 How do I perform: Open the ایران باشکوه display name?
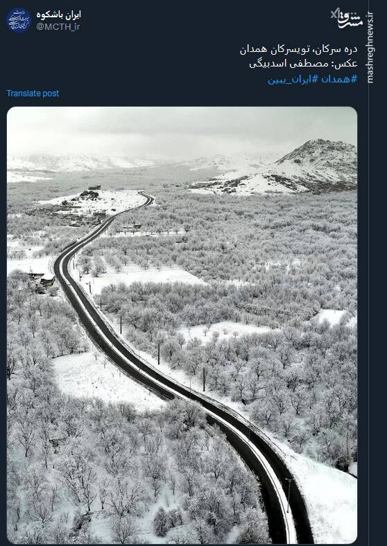click(58, 15)
